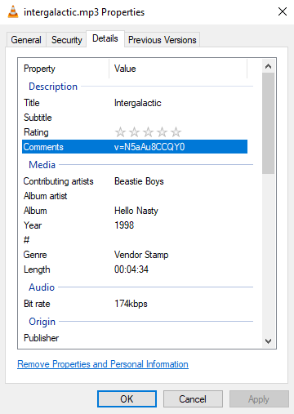Click the OK button
The width and height of the screenshot is (294, 414).
pos(127,399)
